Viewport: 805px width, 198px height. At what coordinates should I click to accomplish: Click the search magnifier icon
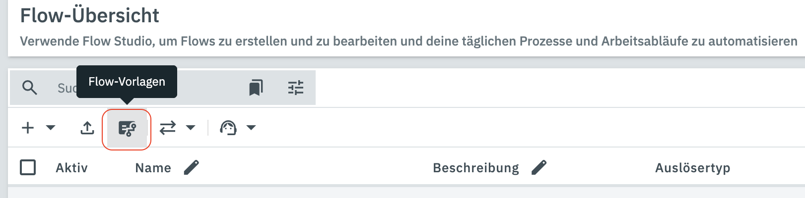tap(30, 88)
